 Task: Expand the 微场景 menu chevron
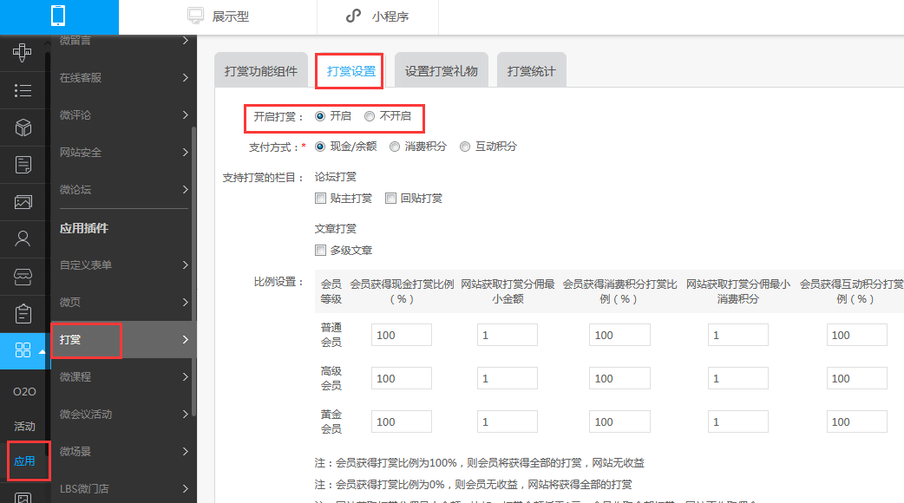185,451
